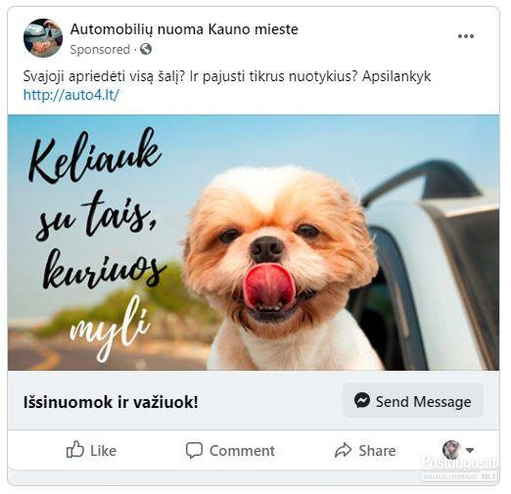
Task: Open the page's round profile picture
Action: click(x=43, y=38)
